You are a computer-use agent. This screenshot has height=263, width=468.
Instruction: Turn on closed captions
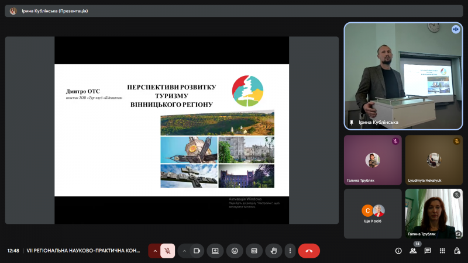tap(254, 251)
